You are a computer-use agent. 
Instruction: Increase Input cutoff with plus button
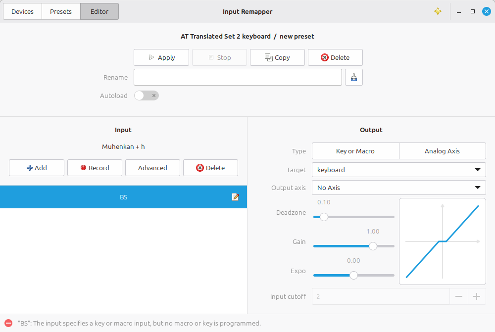click(x=477, y=297)
